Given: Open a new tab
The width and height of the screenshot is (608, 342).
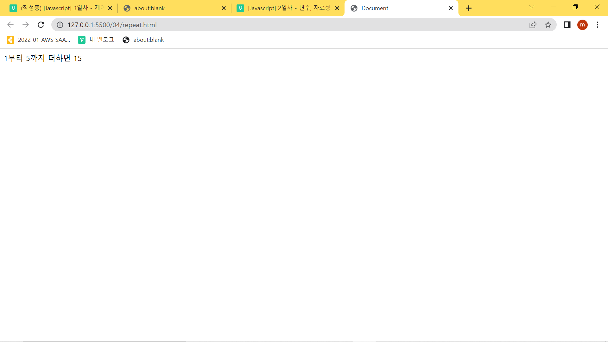Looking at the screenshot, I should coord(469,8).
